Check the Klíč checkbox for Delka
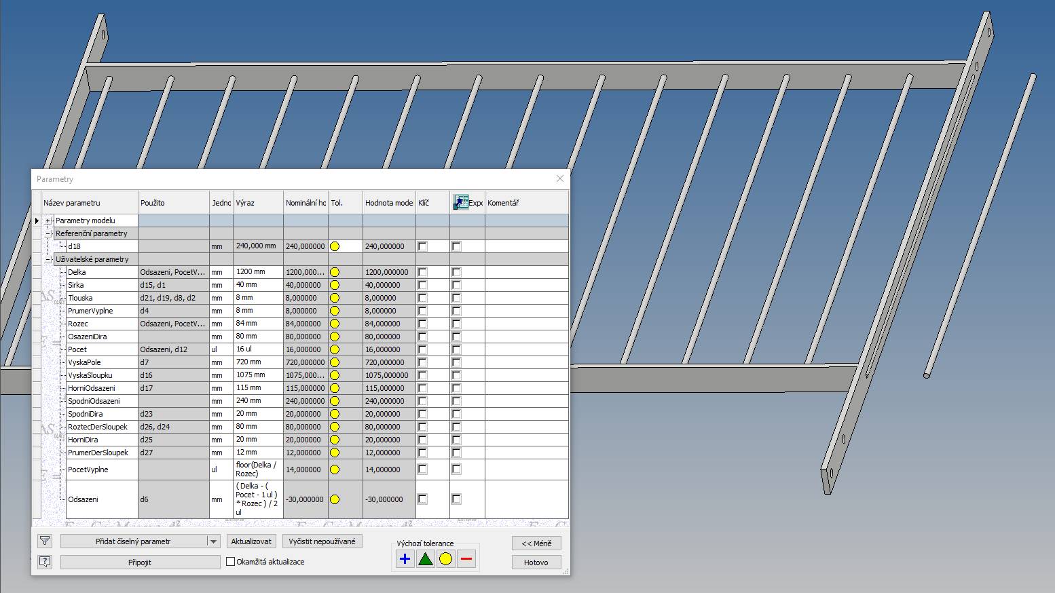Viewport: 1055px width, 593px height. coord(422,272)
